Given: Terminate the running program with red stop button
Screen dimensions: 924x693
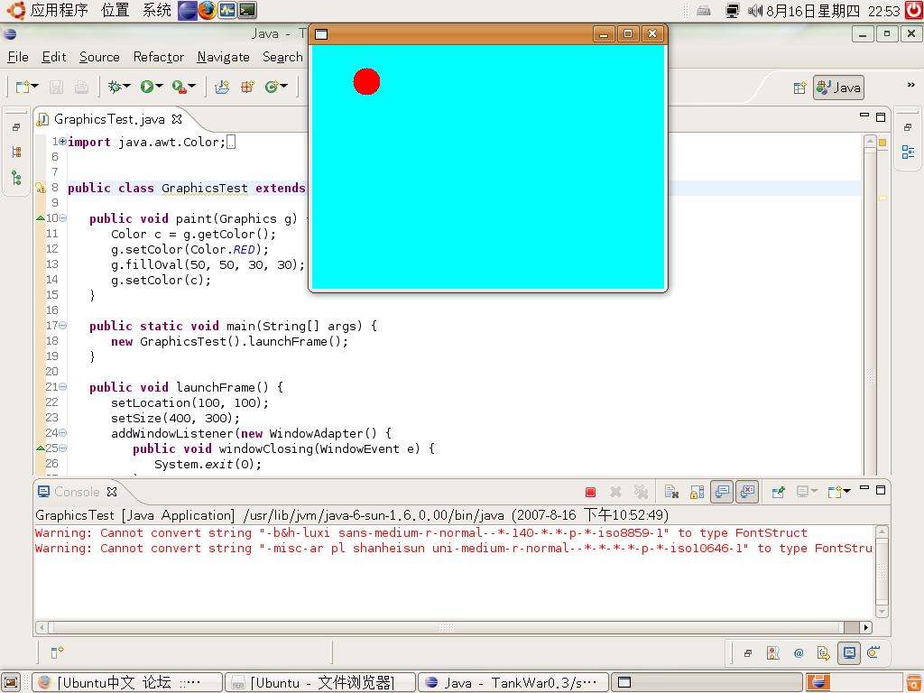Looking at the screenshot, I should [590, 492].
